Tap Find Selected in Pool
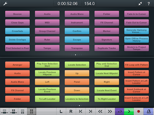154x115 pixels. [17, 48]
